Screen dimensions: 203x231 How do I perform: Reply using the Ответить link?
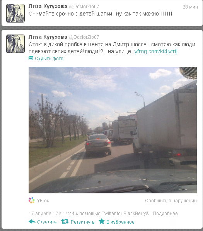click(x=47, y=222)
